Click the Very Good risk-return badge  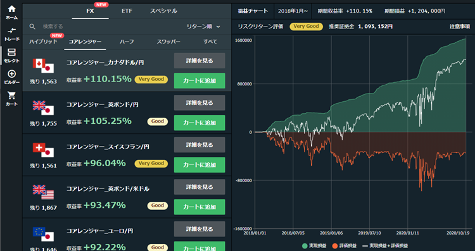point(307,27)
